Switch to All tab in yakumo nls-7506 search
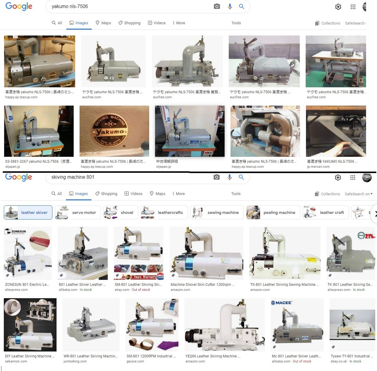Viewport: 377px width, 371px height. coord(57,23)
